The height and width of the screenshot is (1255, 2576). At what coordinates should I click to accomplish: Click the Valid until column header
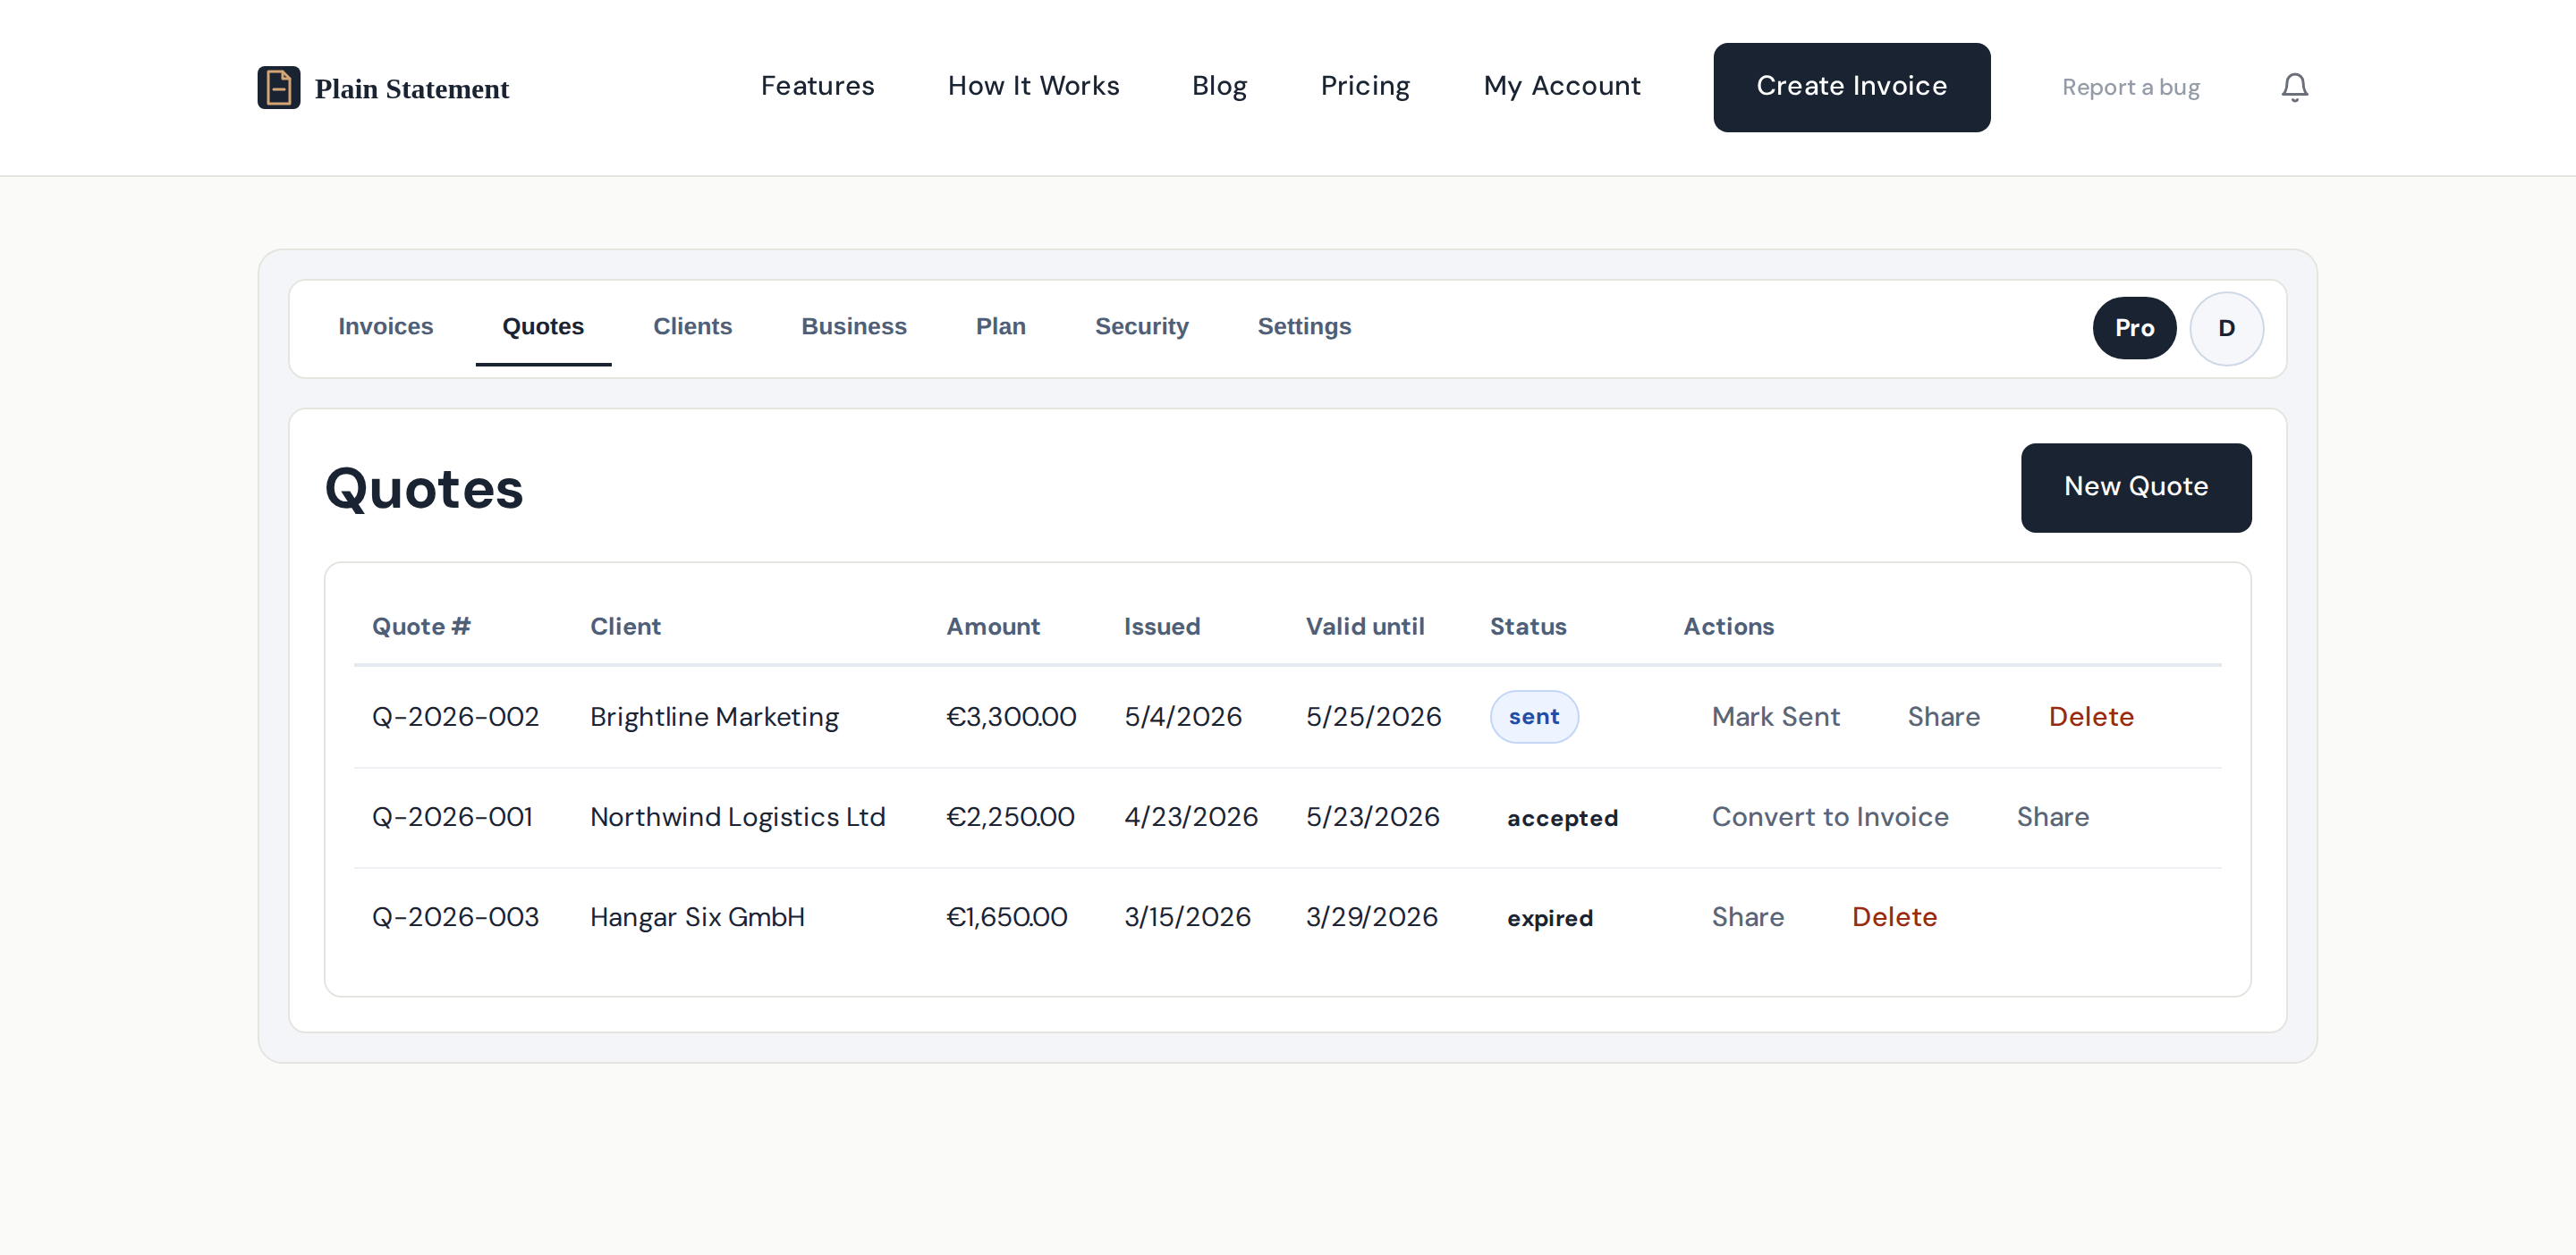1364,627
